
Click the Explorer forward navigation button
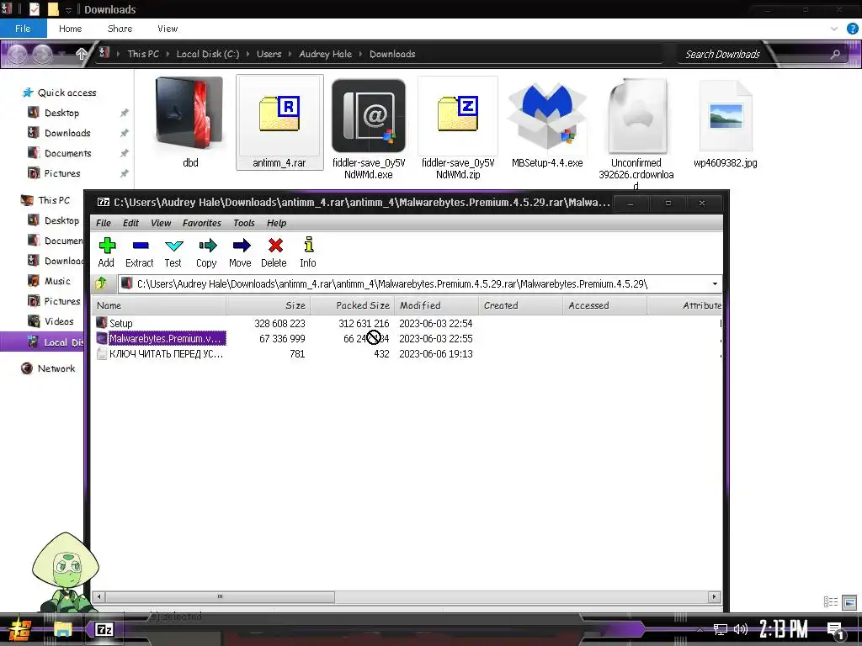(x=43, y=54)
